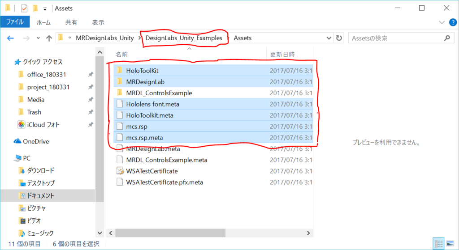Click pin icon next to project_180331

pos(91,87)
